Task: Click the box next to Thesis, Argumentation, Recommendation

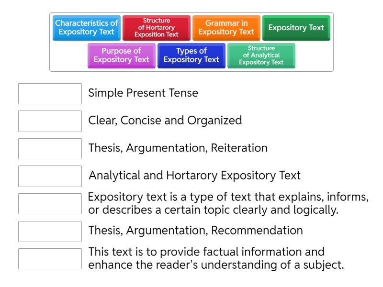Action: [50, 231]
